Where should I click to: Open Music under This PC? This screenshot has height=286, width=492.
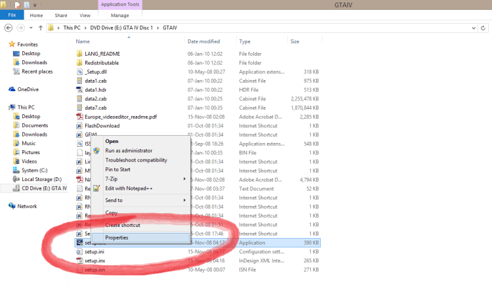click(29, 143)
